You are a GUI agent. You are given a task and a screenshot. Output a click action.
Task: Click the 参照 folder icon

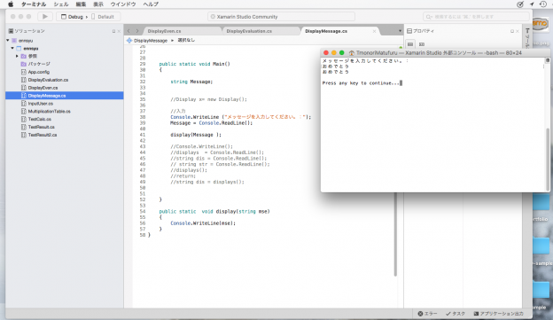tap(24, 56)
